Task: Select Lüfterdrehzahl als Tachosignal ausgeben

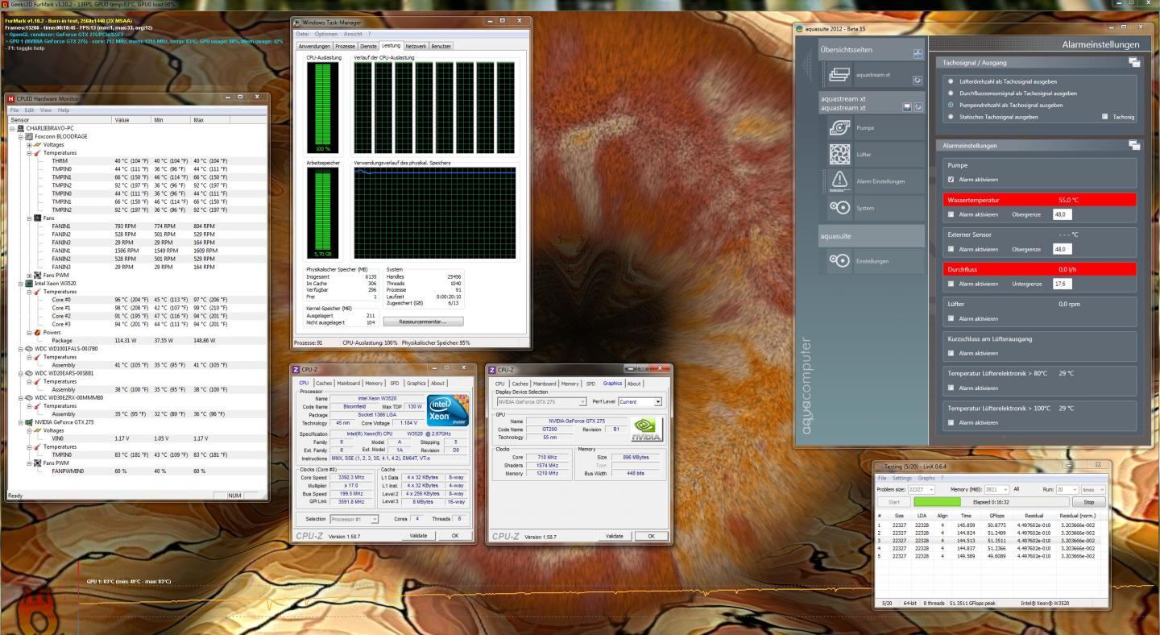Action: pyautogui.click(x=951, y=81)
